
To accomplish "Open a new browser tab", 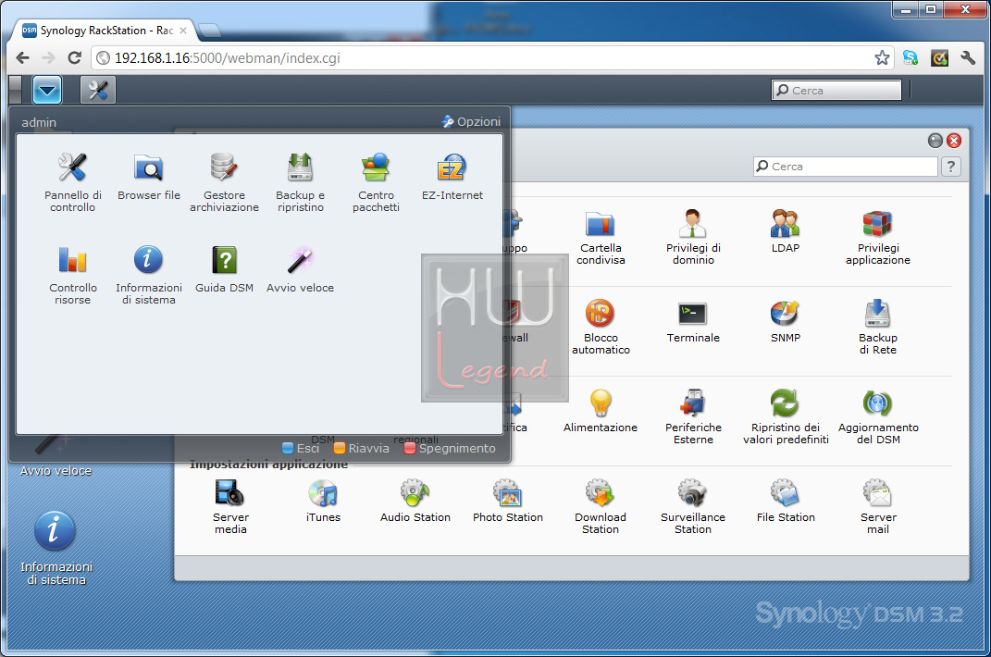I will coord(210,31).
